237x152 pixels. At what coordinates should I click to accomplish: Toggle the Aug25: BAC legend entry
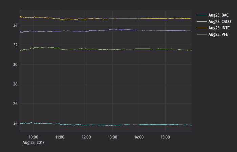(x=218, y=15)
